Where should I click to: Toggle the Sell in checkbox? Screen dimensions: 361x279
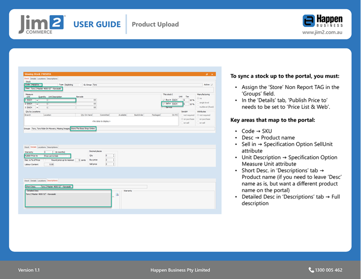[x=164, y=104]
